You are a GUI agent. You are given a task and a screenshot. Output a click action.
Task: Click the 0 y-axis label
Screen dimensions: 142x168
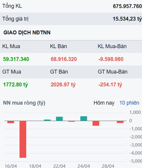(x=131, y=121)
